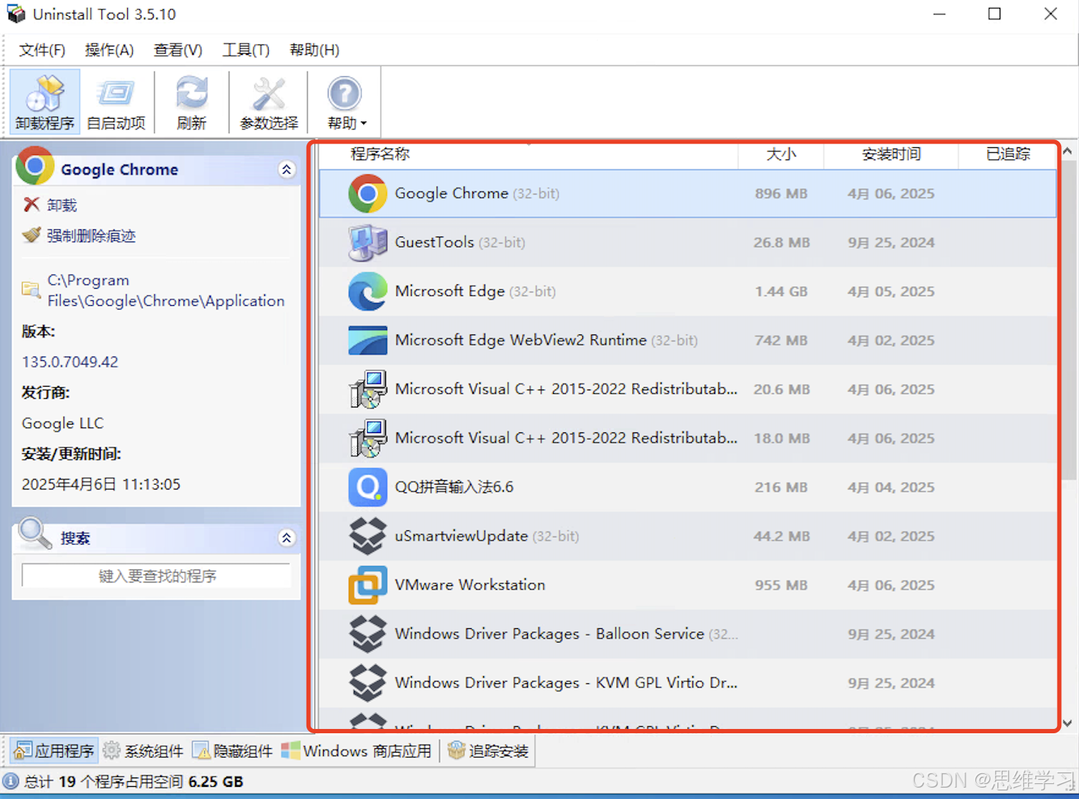The height and width of the screenshot is (799, 1079).
Task: Click the QQ拼音输入法 icon
Action: (367, 487)
